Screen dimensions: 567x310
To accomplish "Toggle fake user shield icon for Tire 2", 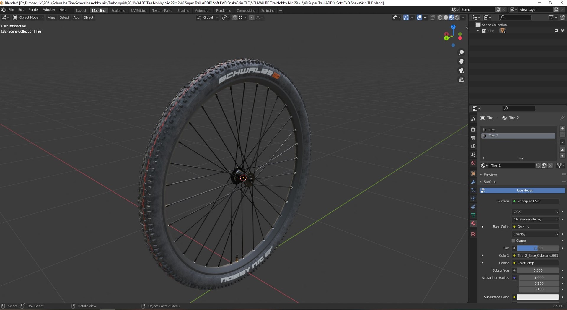I will coord(538,165).
